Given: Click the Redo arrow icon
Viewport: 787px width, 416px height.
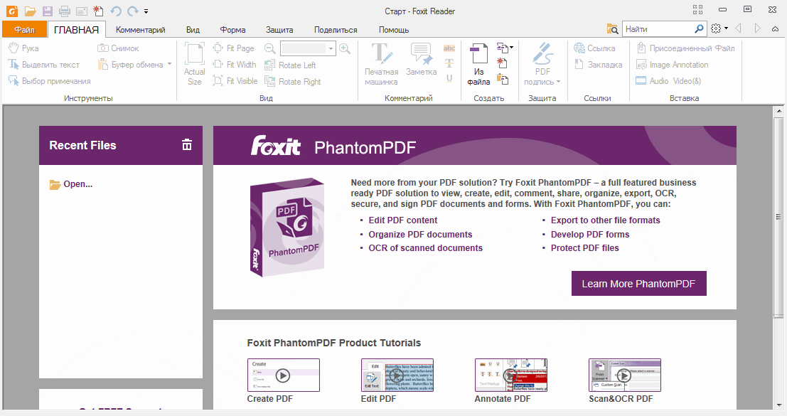Looking at the screenshot, I should click(132, 11).
